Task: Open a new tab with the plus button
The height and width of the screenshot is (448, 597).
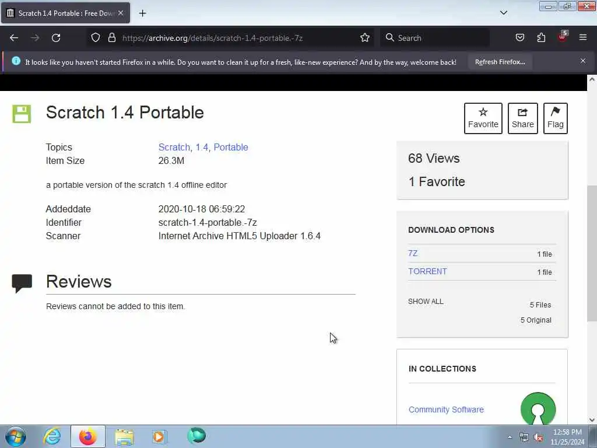Action: (142, 13)
